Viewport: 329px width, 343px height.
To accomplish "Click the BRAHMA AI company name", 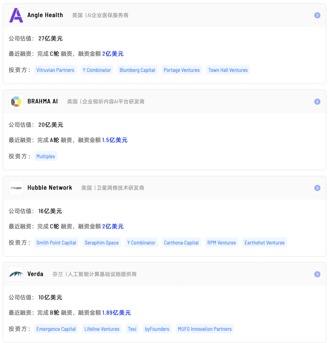I will pos(43,101).
